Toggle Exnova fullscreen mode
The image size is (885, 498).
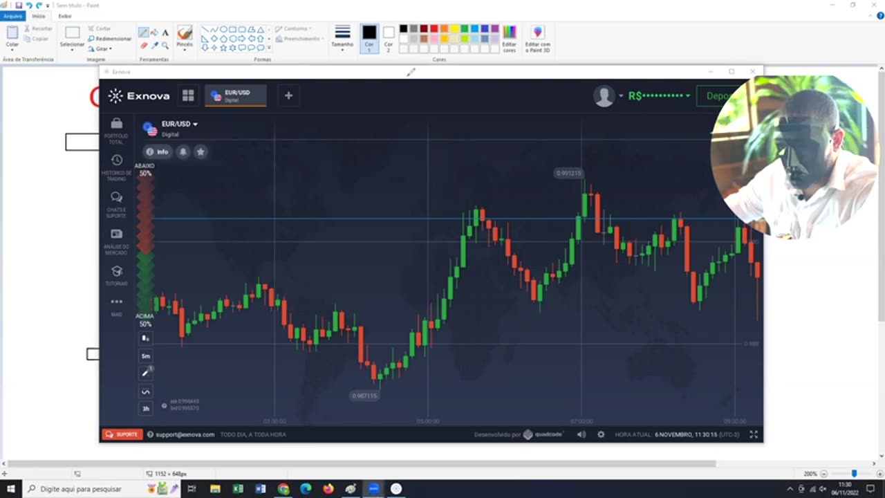tap(754, 434)
